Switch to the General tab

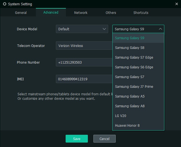[x=21, y=13]
